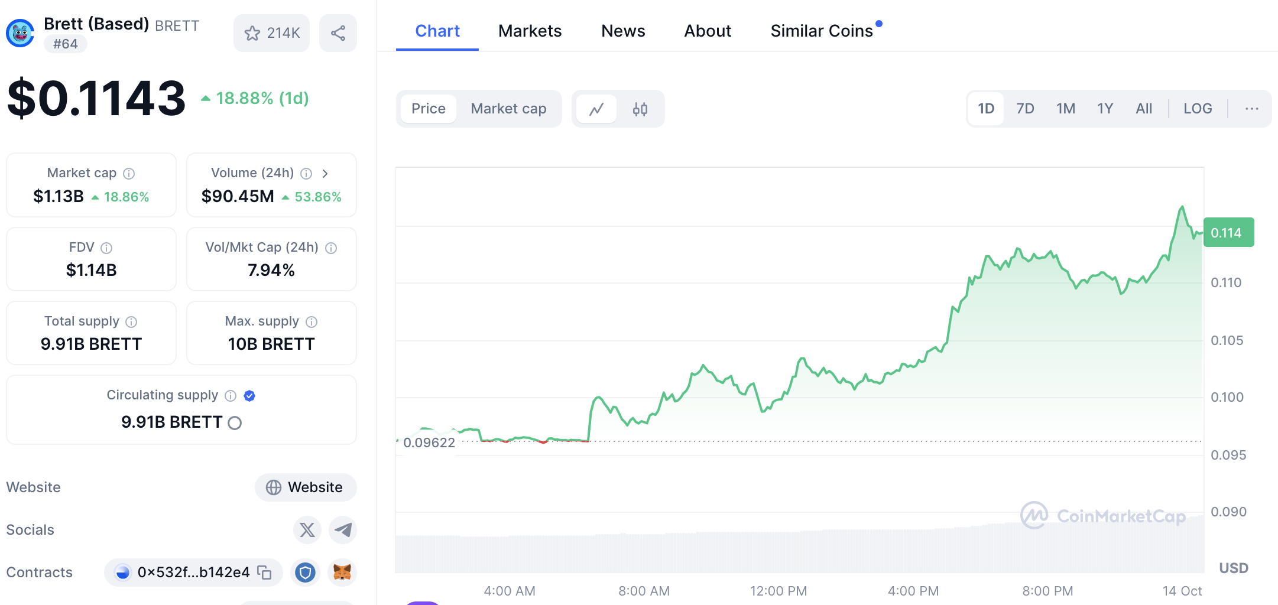Select the 1Y time range
1278x605 pixels.
pos(1105,109)
